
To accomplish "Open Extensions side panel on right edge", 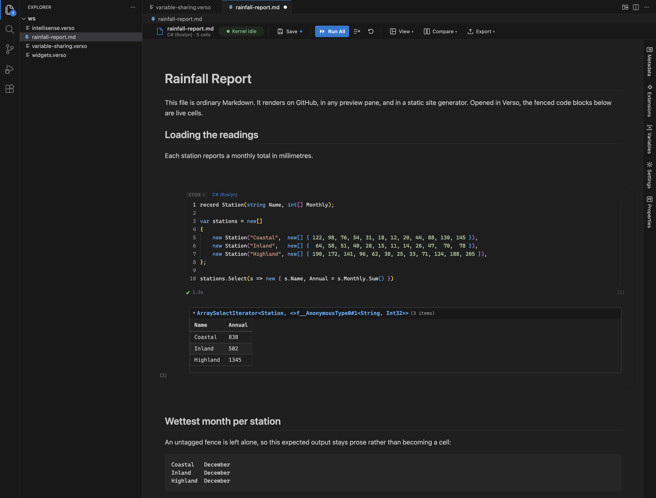I will [649, 101].
